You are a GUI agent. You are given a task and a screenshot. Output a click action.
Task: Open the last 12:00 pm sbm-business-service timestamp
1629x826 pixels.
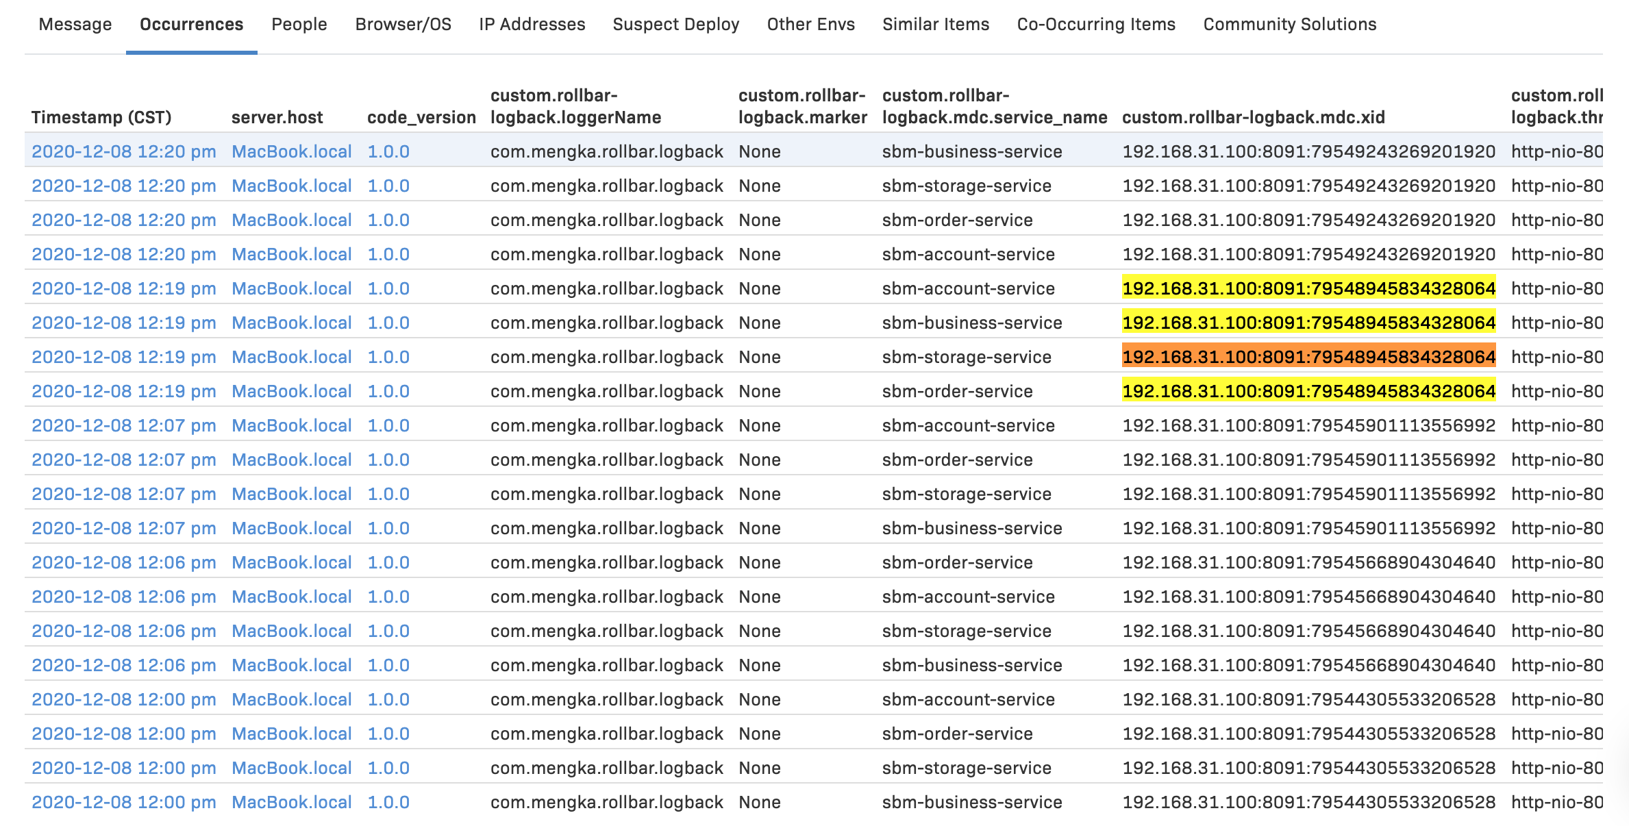tap(123, 802)
